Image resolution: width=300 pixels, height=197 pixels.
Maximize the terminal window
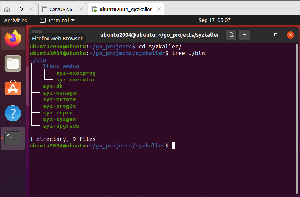[x=276, y=35]
